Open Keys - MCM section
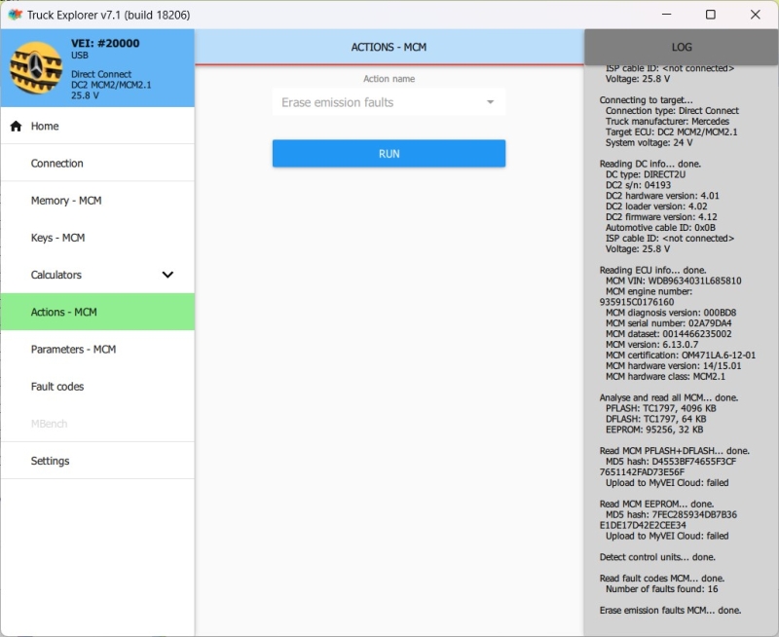Viewport: 779px width, 637px height. coord(98,238)
